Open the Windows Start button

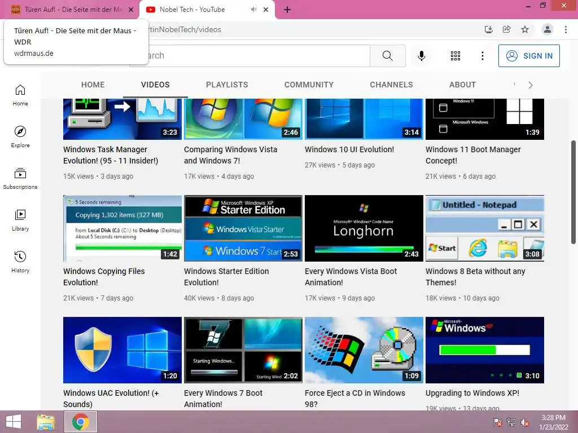14,422
